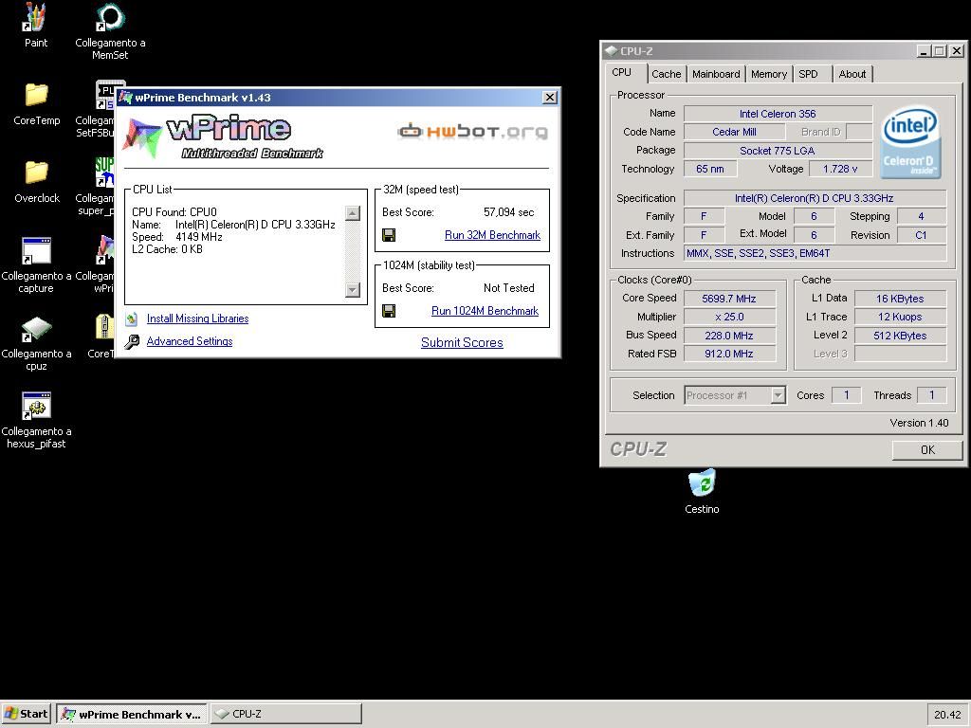The height and width of the screenshot is (728, 971).
Task: Click the Not Tested score text
Action: [508, 288]
